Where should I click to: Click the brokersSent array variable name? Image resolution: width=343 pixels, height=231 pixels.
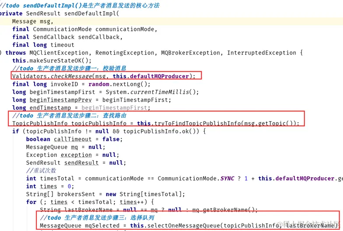pos(76,194)
